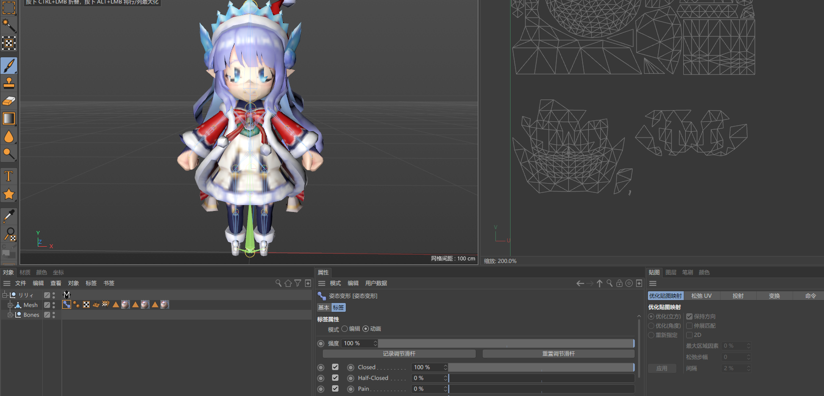This screenshot has width=824, height=396.
Task: Select the 动画 mode radio button
Action: 365,329
